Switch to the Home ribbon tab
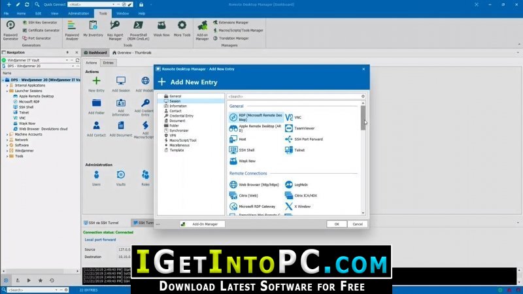523x294 pixels. (x=21, y=14)
